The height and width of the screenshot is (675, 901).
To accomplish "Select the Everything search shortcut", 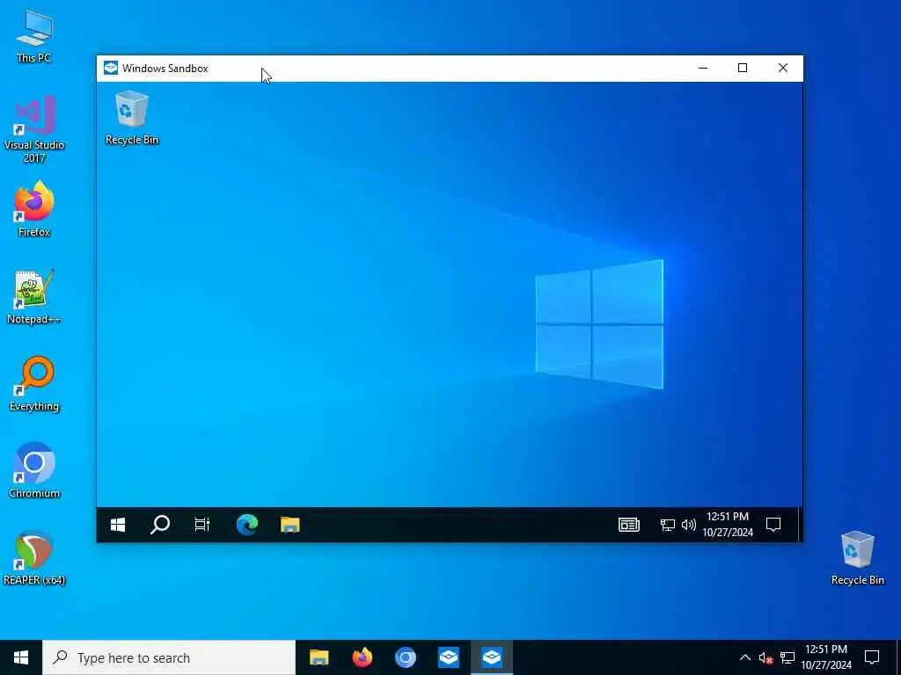I will (34, 384).
